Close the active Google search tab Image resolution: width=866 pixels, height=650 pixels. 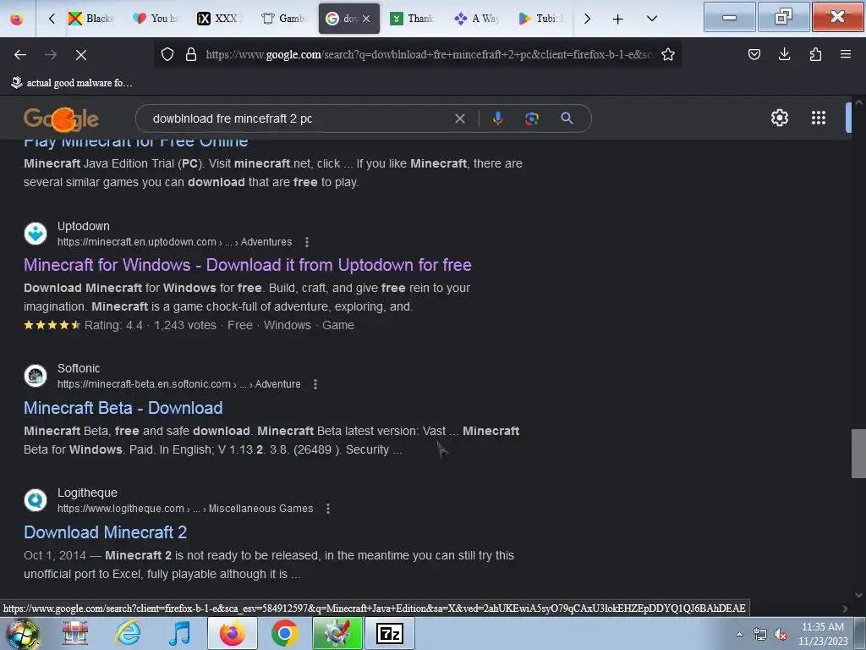click(x=366, y=19)
